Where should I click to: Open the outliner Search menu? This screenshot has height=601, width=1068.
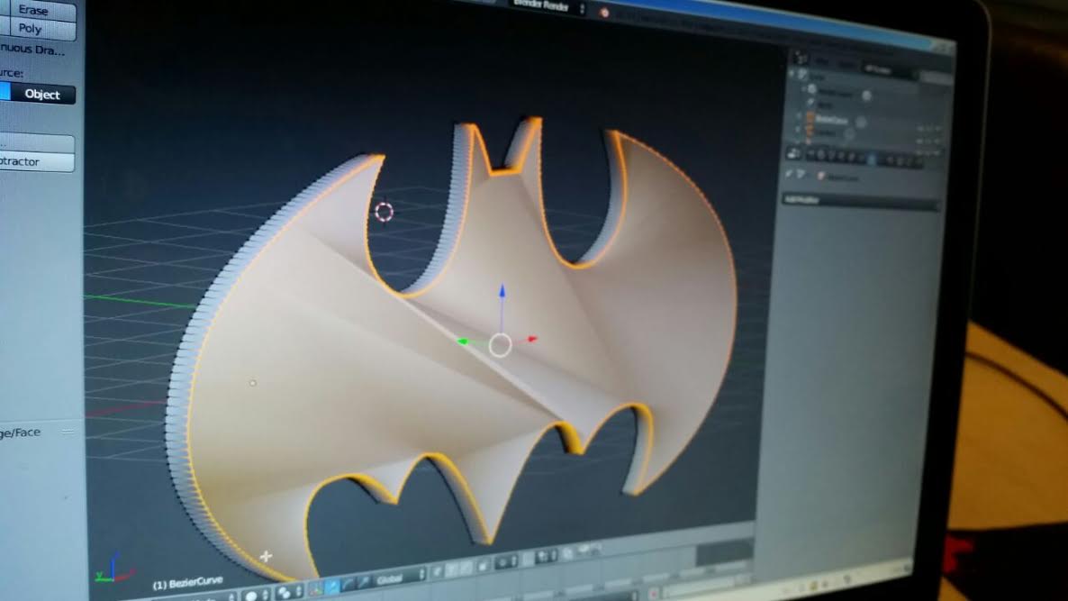click(846, 65)
